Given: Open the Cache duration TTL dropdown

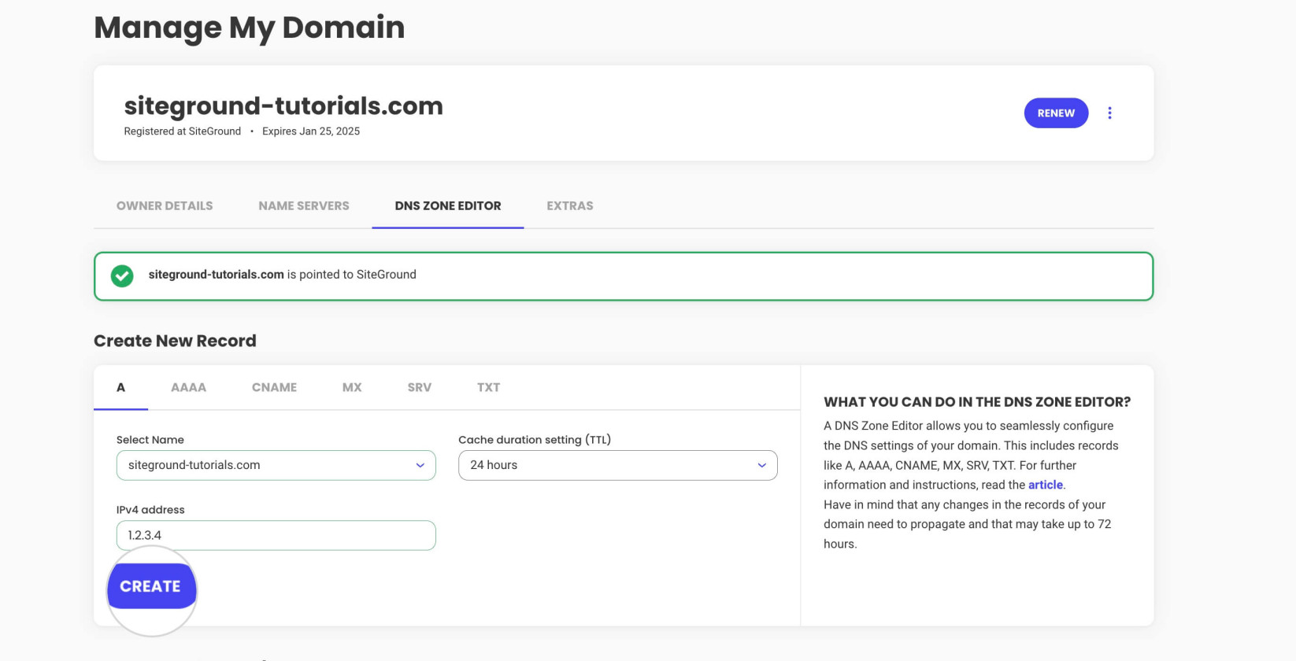Looking at the screenshot, I should coord(617,465).
